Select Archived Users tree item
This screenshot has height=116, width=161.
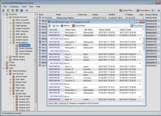point(21,77)
